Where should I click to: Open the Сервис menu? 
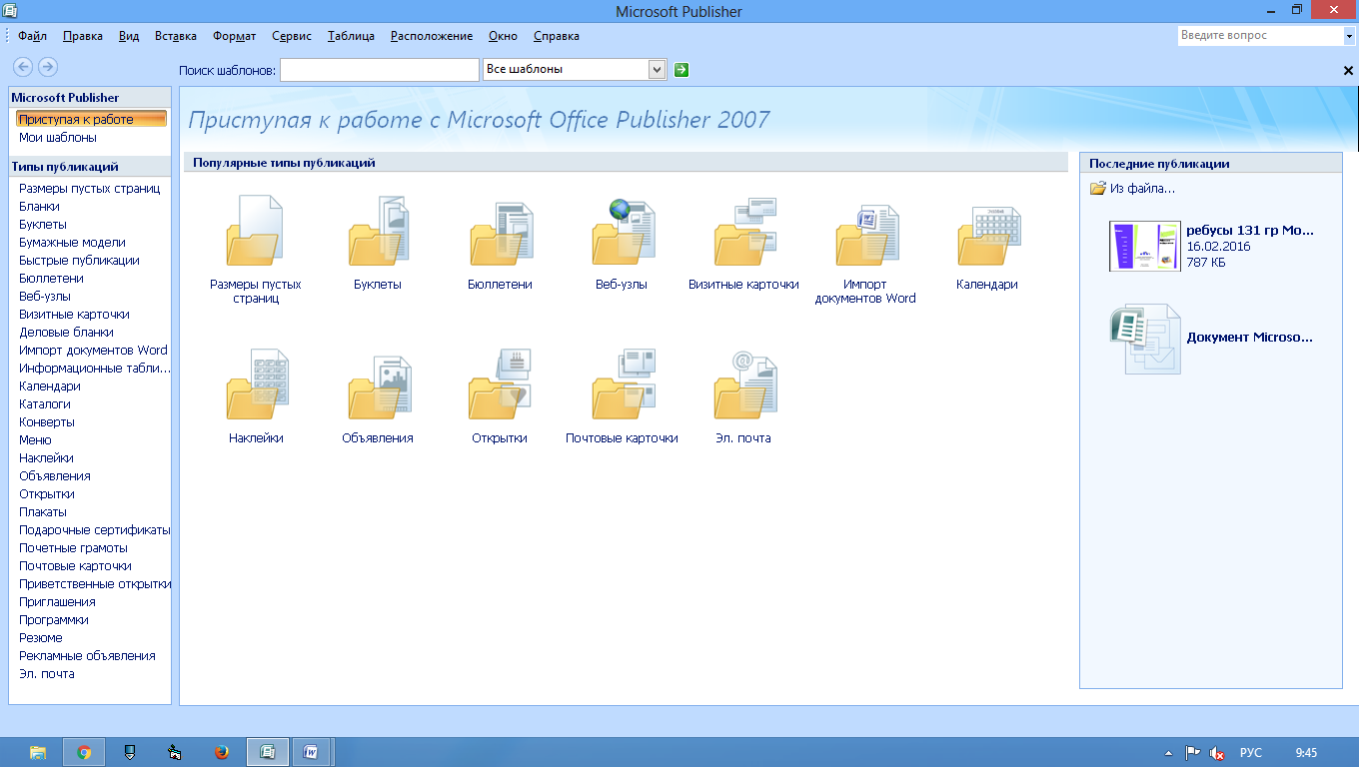(292, 36)
